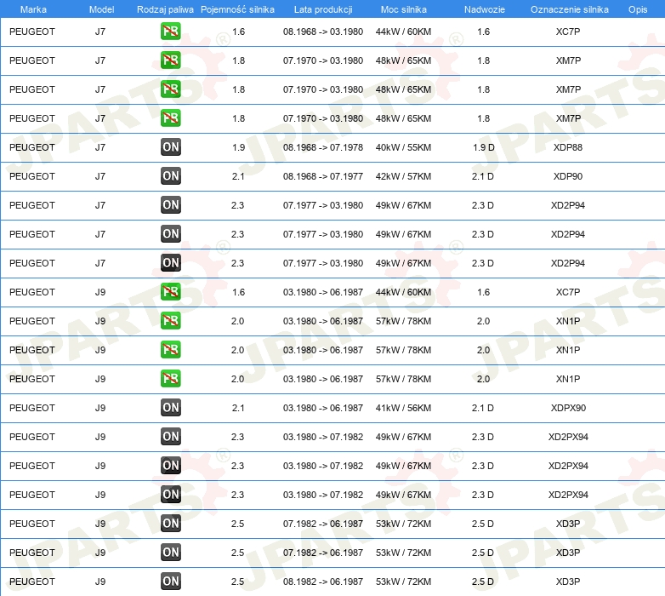Click model J9 in the XDPX90 row
Viewport: 665px width, 596px height.
(x=100, y=408)
